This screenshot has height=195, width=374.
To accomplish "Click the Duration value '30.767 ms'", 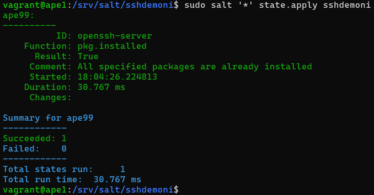I will (101, 87).
